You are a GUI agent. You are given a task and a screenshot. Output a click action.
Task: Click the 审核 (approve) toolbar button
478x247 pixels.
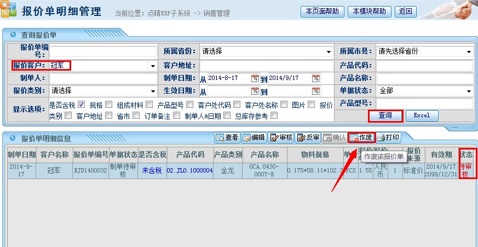click(x=281, y=137)
